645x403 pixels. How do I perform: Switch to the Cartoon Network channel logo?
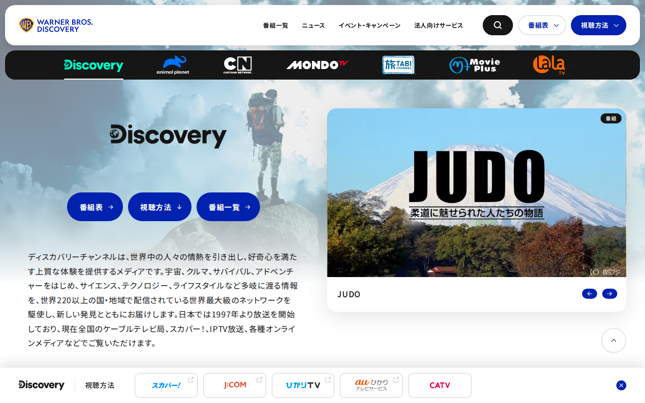[x=238, y=65]
